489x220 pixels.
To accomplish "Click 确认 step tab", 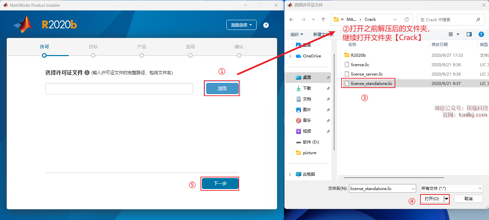I will click(x=239, y=47).
